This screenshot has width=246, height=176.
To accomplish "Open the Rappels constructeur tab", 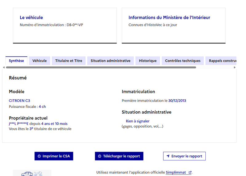I will click(x=221, y=61).
